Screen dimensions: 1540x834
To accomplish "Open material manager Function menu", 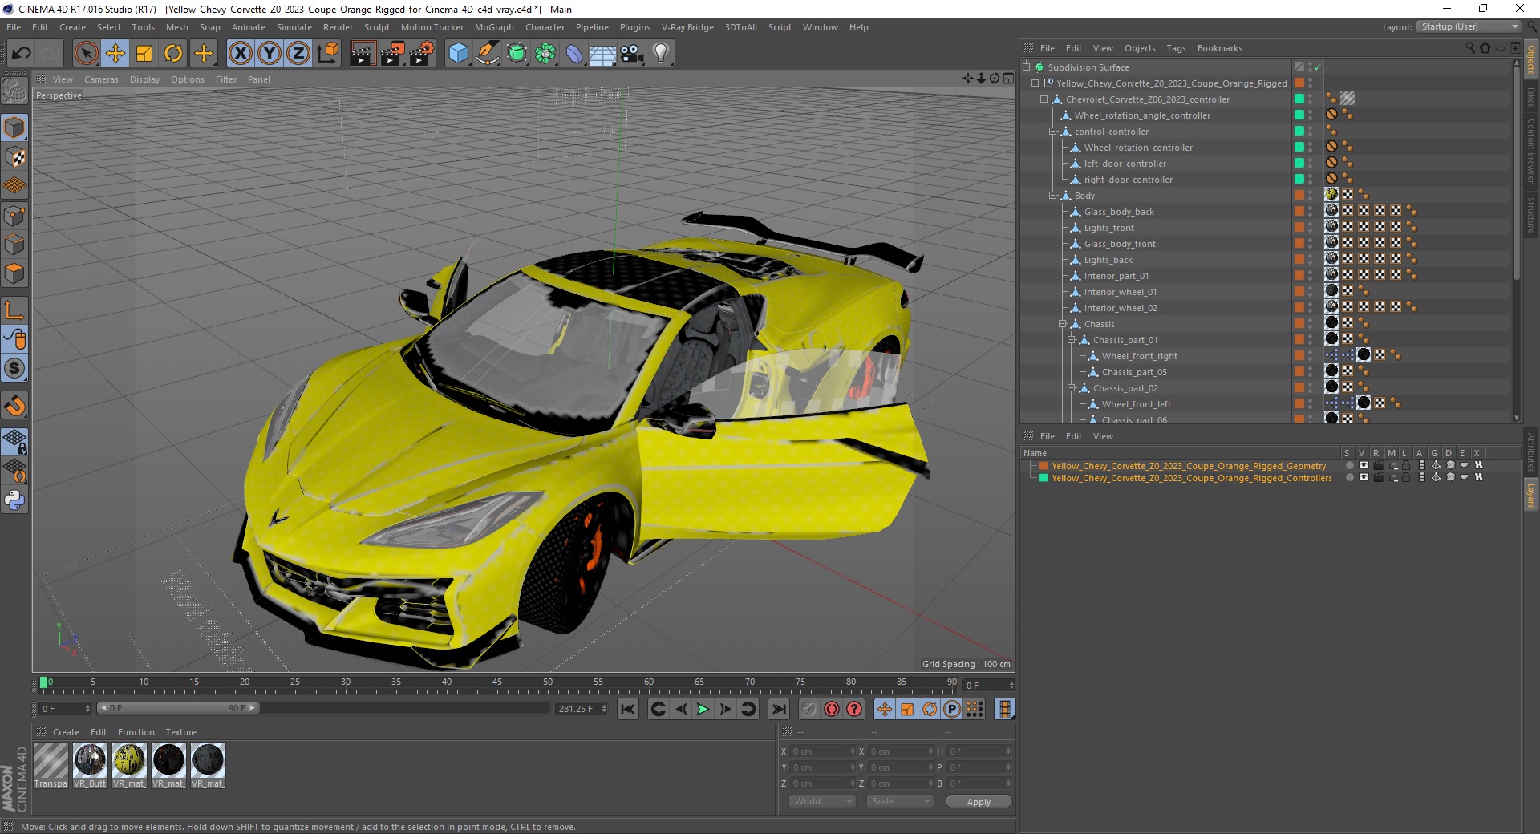I will [136, 732].
